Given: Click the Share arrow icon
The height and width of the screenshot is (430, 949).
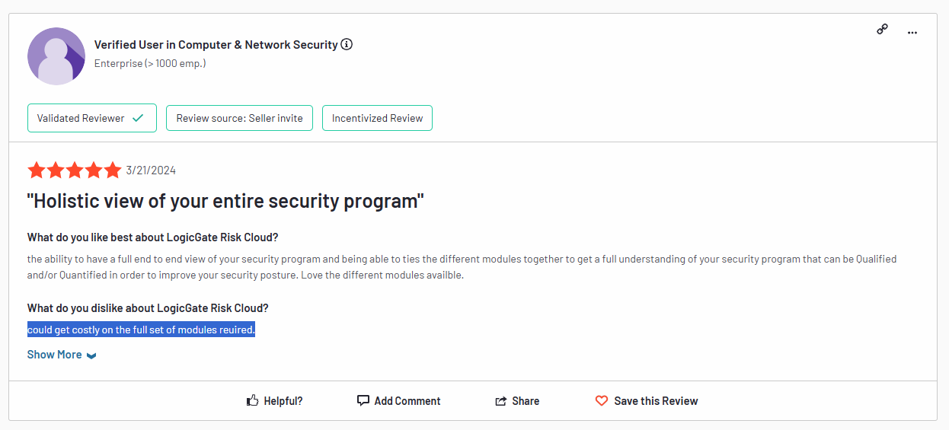Looking at the screenshot, I should point(501,401).
